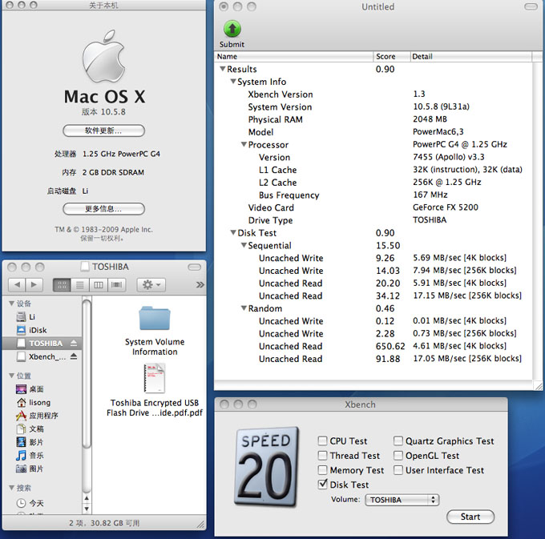Select the Bus Frequency 167 MHz row
This screenshot has width=545, height=539.
pyautogui.click(x=373, y=195)
